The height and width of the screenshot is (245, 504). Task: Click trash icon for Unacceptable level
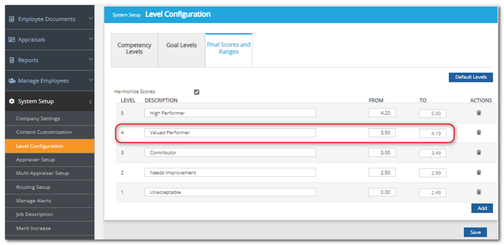pyautogui.click(x=478, y=192)
